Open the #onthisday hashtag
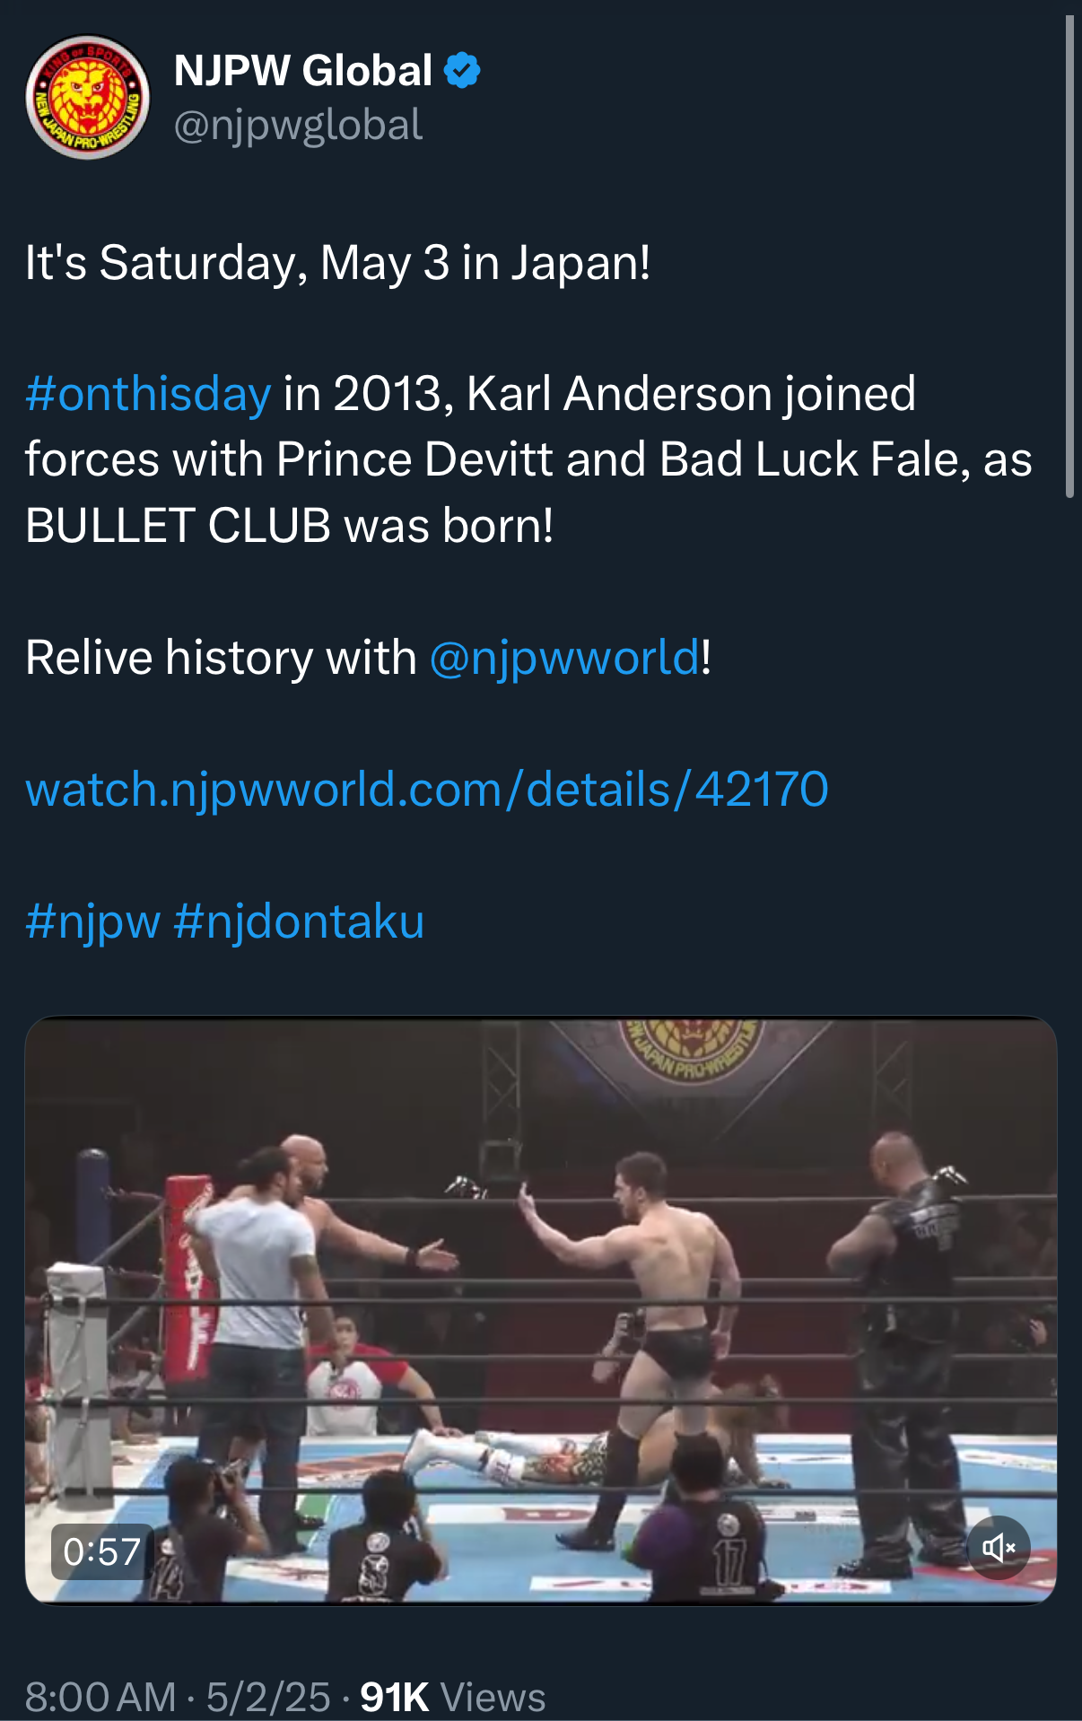This screenshot has width=1082, height=1721. [x=148, y=394]
